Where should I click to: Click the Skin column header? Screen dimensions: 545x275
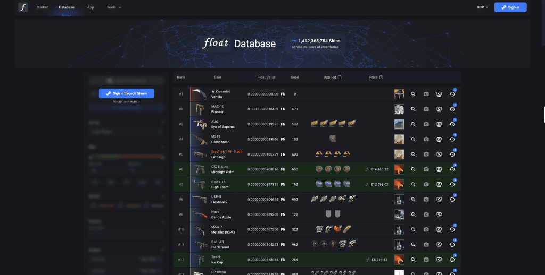(218, 78)
